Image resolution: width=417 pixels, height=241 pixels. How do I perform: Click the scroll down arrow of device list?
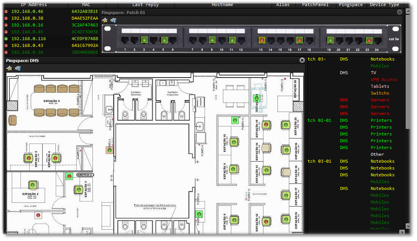click(408, 226)
